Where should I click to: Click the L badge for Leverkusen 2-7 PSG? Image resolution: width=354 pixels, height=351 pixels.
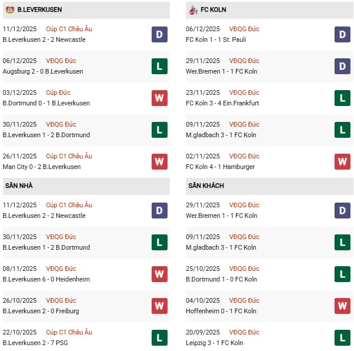[x=159, y=338]
